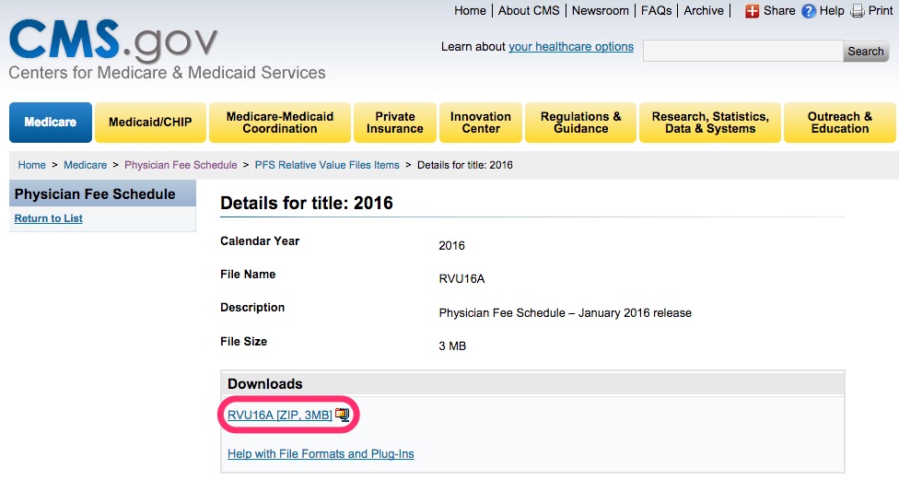Open Regulations & Guidance tab
Screen dimensions: 899x492
(x=581, y=123)
